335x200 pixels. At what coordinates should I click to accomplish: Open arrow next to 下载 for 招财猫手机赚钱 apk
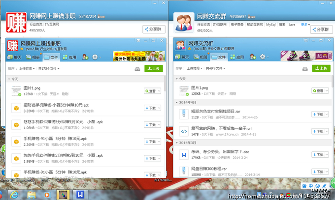click(x=159, y=108)
